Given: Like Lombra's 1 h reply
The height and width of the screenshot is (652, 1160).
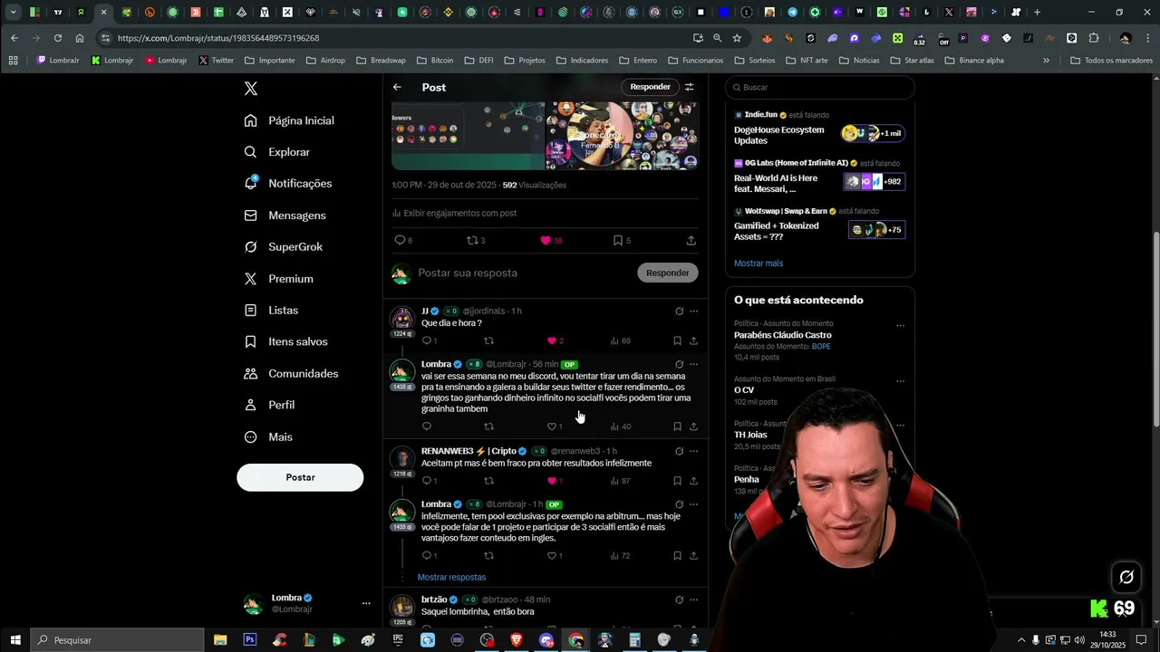Looking at the screenshot, I should pos(551,556).
